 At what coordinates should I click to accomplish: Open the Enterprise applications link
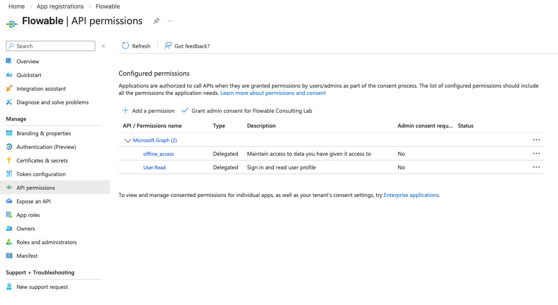tap(411, 195)
